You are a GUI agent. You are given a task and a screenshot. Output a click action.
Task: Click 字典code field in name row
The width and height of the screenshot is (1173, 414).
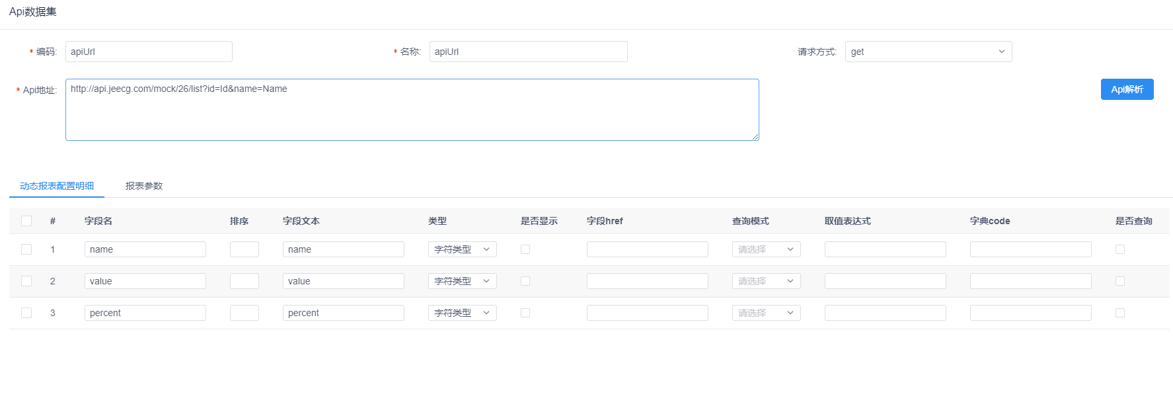click(1031, 249)
